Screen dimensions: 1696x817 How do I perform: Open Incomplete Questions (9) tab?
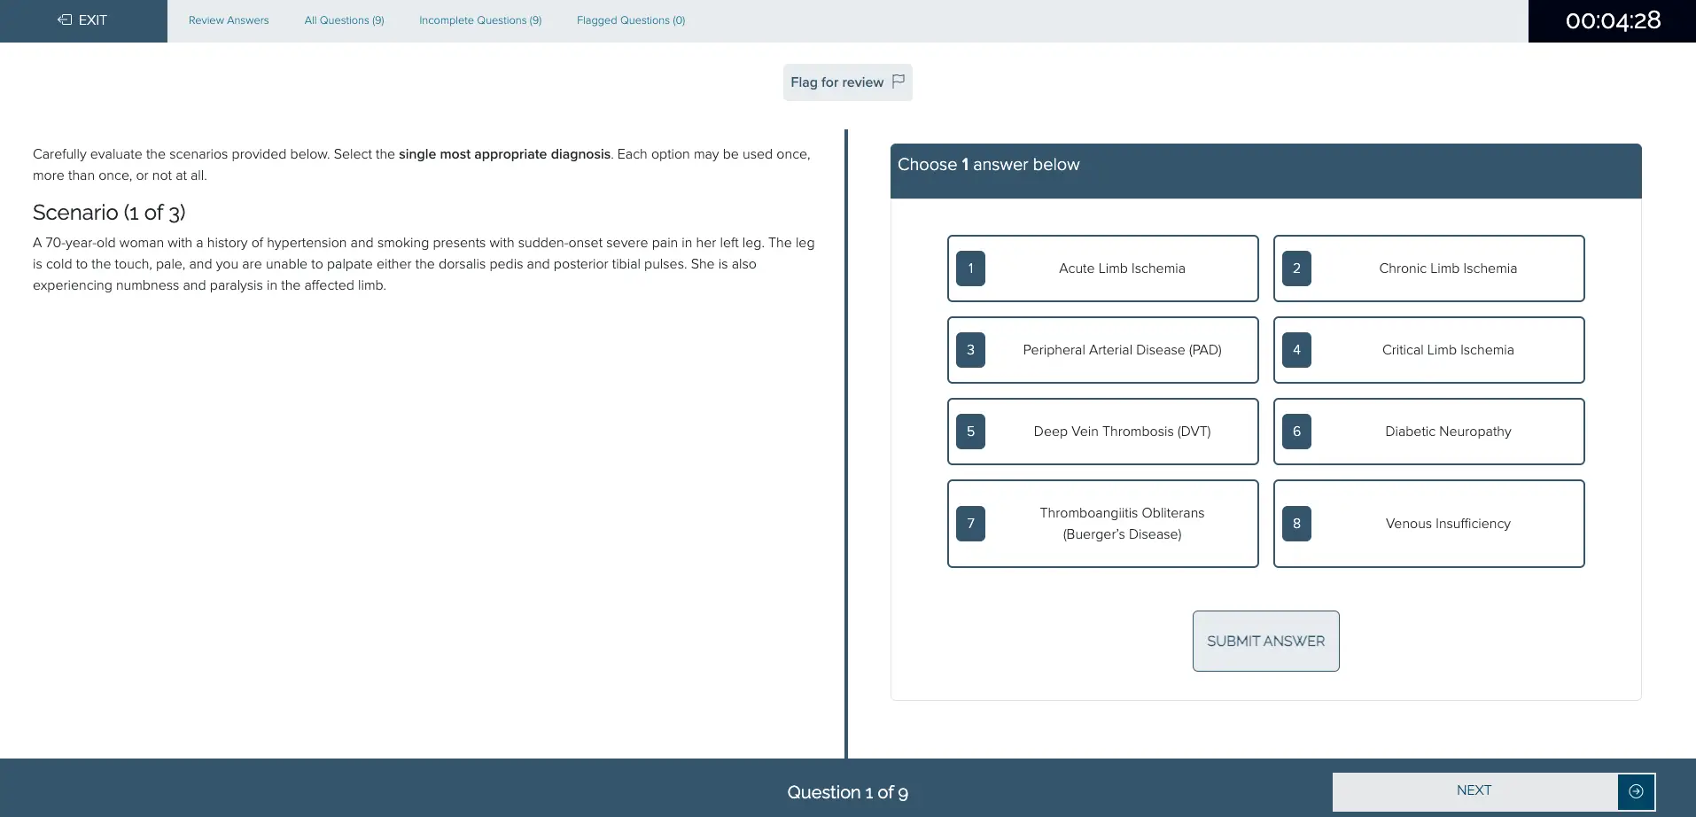click(480, 20)
